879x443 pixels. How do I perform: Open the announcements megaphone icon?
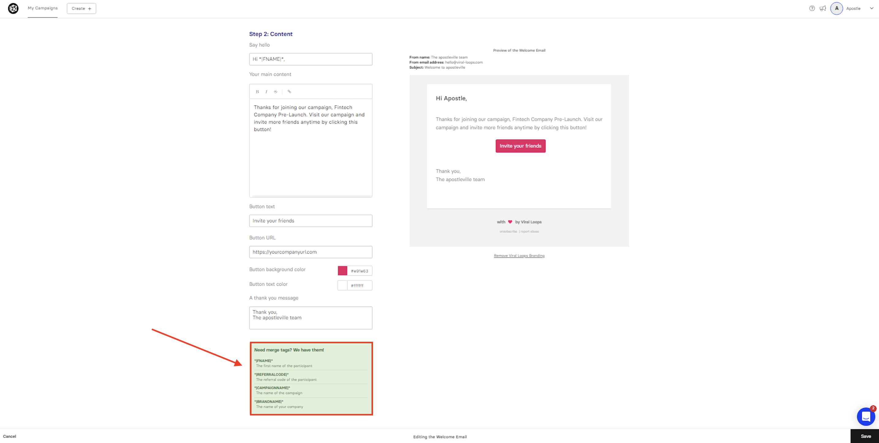point(823,8)
